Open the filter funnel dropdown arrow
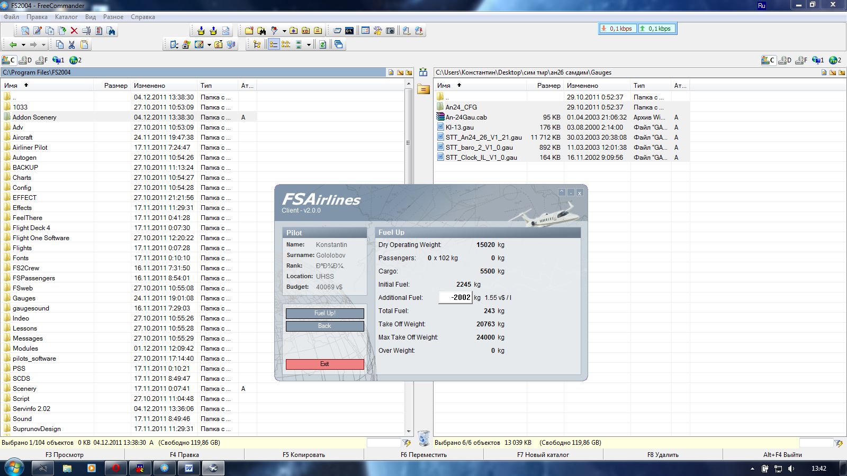 click(284, 31)
